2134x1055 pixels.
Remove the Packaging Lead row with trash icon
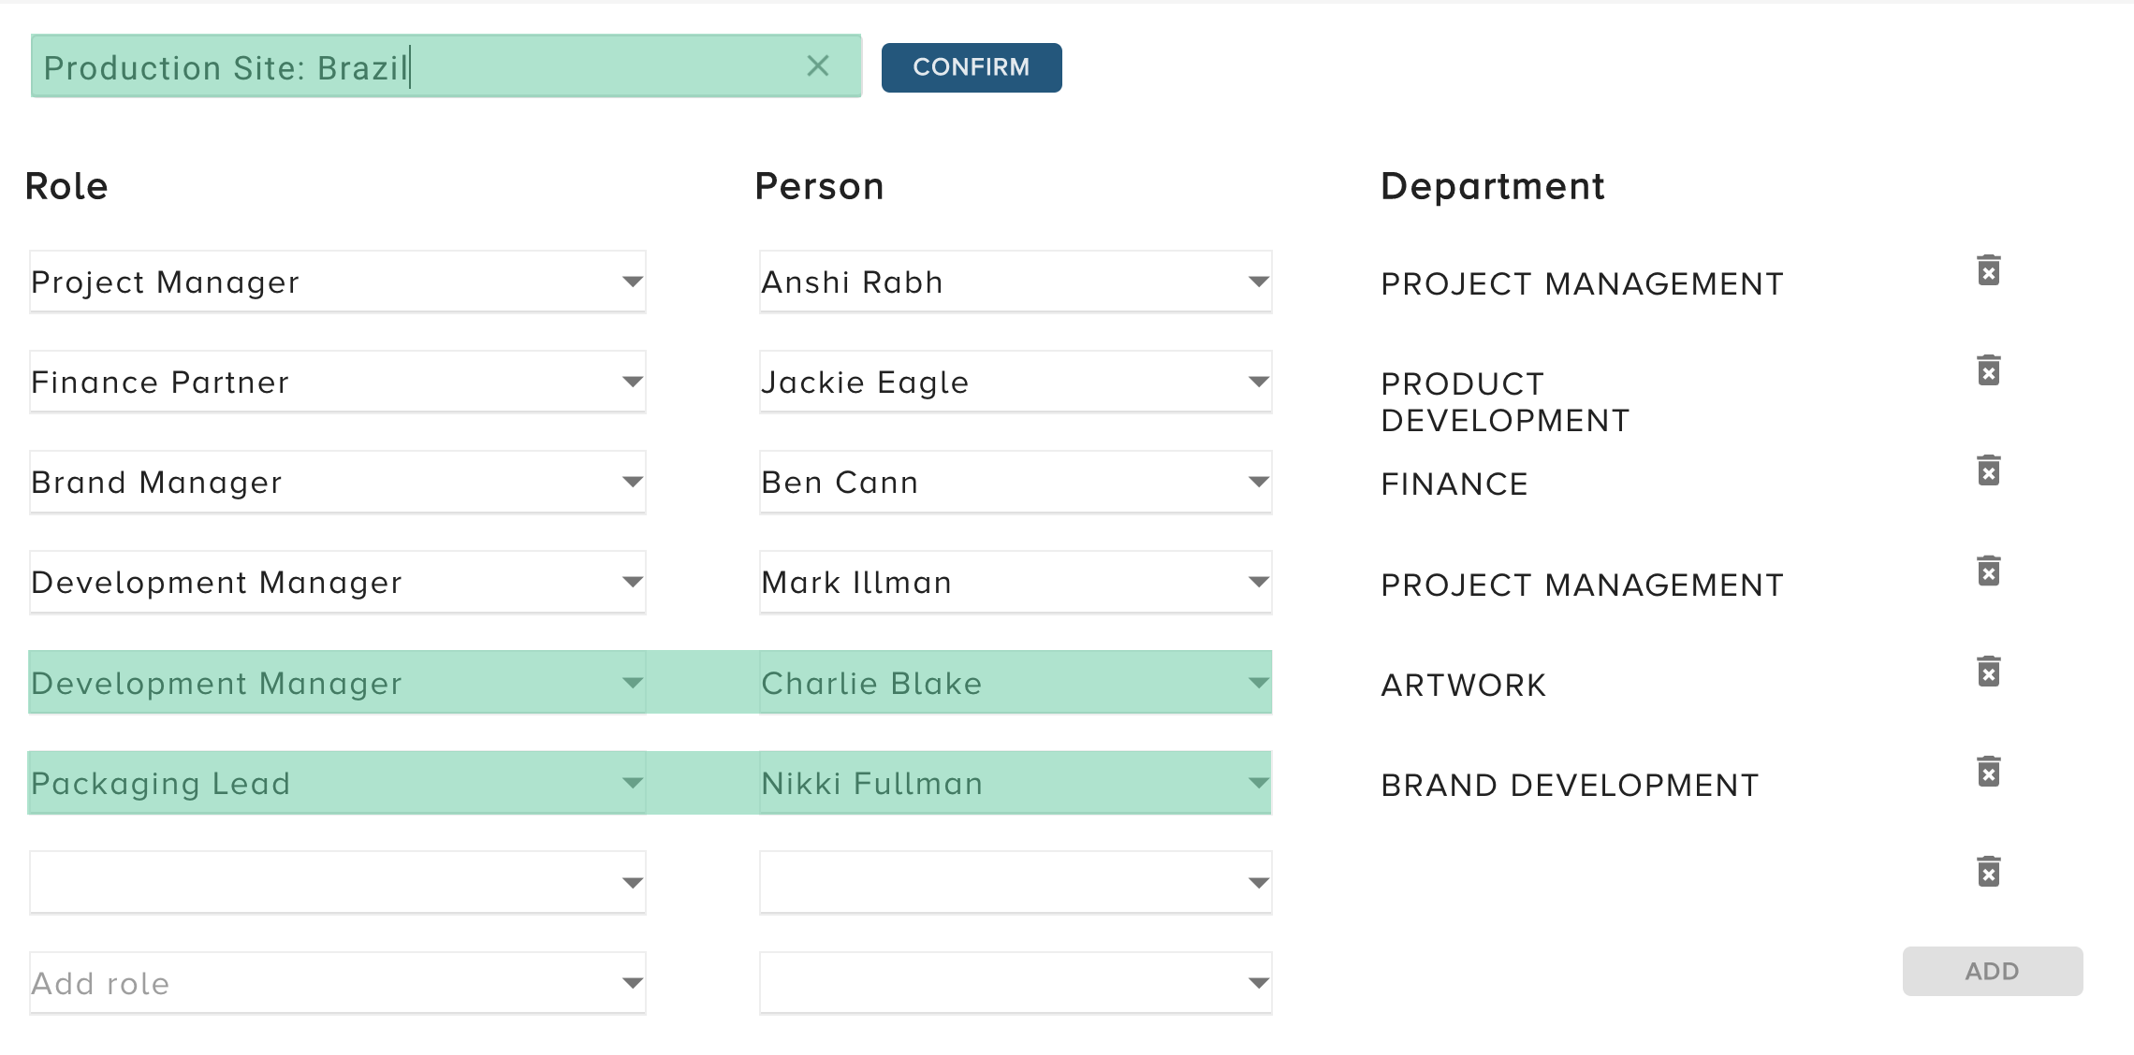pos(1989,772)
